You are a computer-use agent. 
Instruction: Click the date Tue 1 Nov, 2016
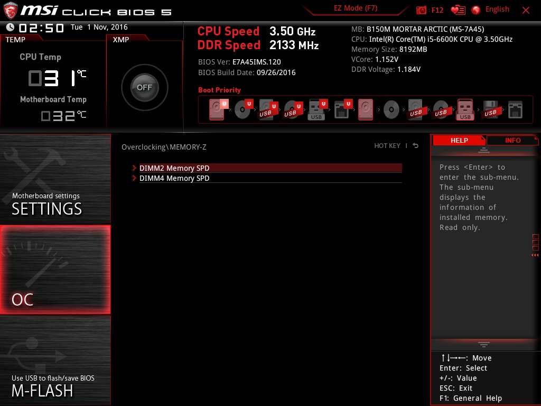click(x=99, y=27)
